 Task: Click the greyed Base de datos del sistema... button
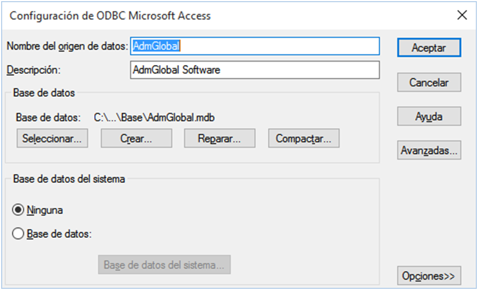click(164, 265)
